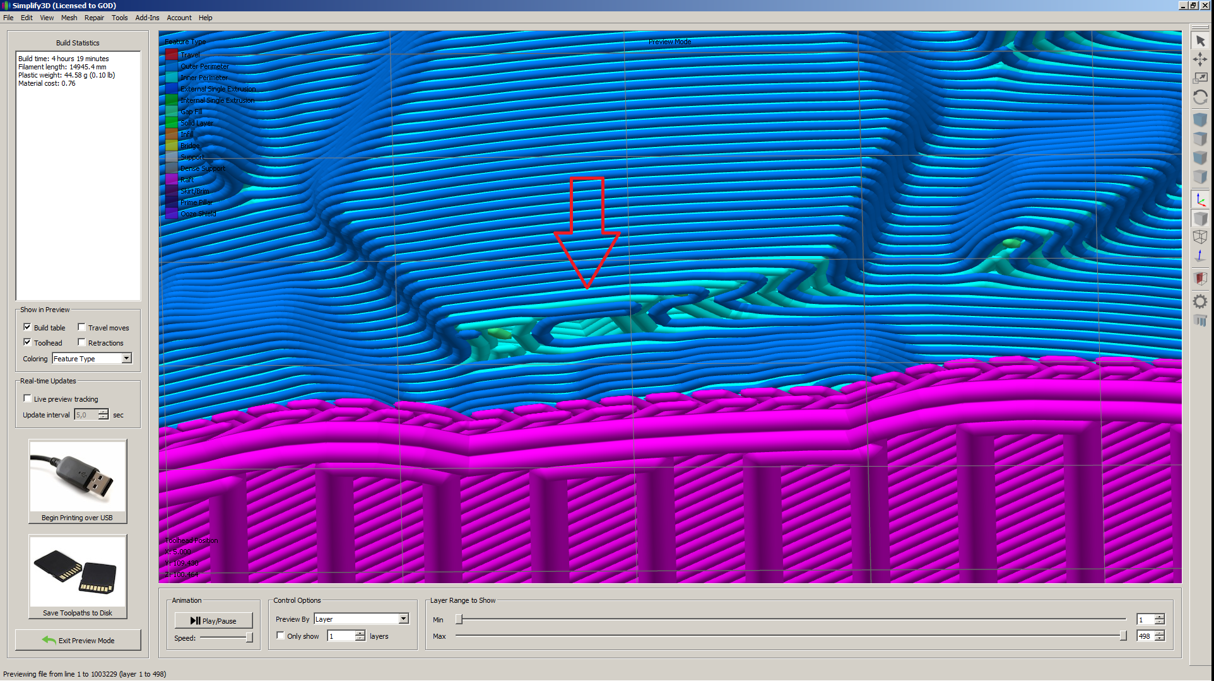Viewport: 1214px width, 681px height.
Task: Increase Update interval stepper up arrow
Action: click(x=103, y=412)
